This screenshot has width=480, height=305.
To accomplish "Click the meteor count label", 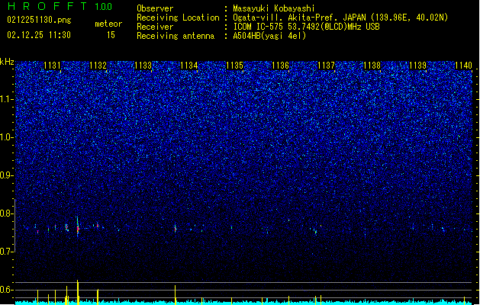I will [108, 24].
